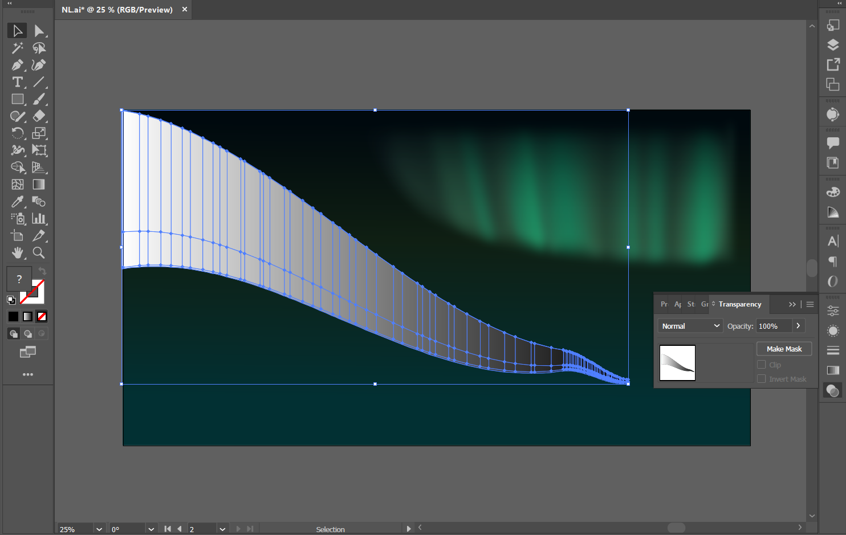Pick the Free Transform tool
The height and width of the screenshot is (535, 846).
(x=39, y=150)
